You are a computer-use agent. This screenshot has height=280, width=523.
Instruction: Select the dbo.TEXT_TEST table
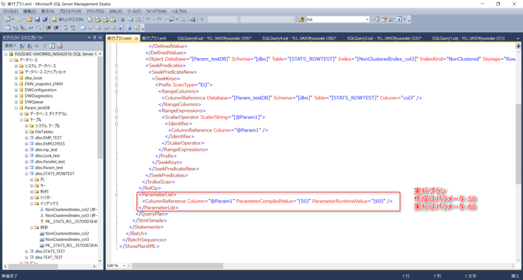click(49, 258)
